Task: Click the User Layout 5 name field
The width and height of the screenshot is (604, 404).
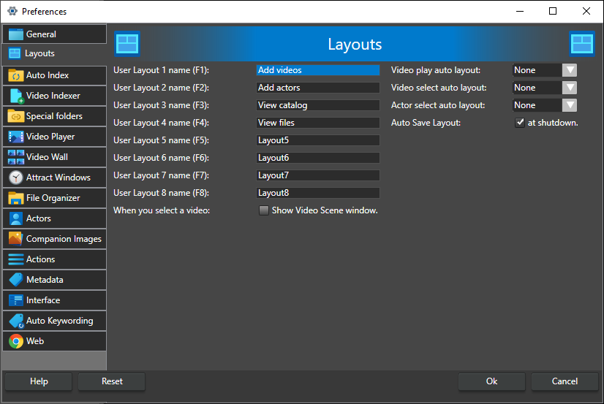Action: click(x=318, y=140)
